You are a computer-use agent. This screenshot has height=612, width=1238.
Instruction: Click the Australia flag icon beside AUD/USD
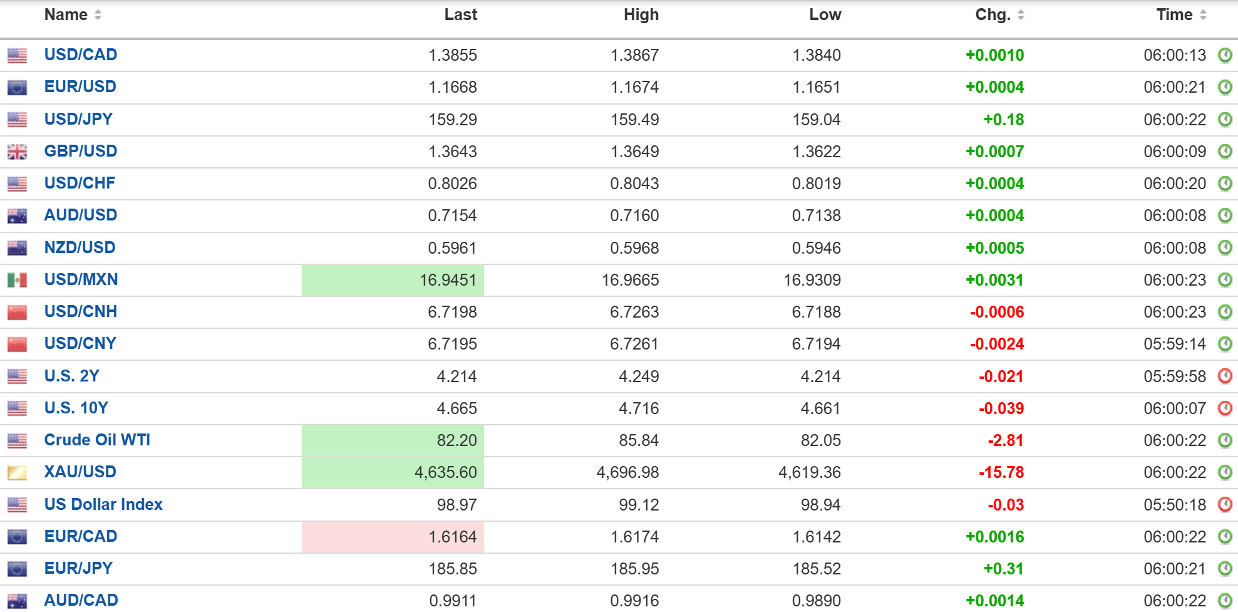[17, 216]
